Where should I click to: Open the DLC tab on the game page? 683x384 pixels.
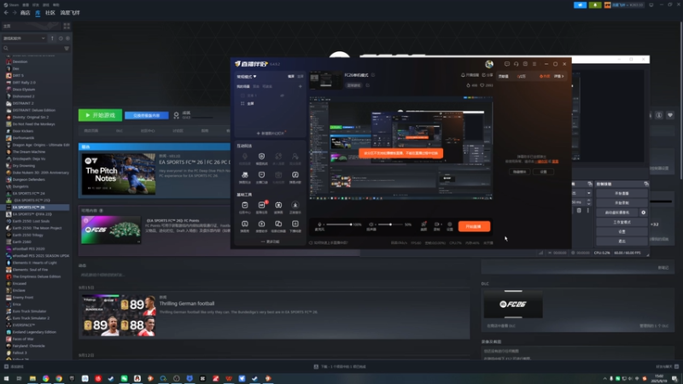(x=120, y=131)
